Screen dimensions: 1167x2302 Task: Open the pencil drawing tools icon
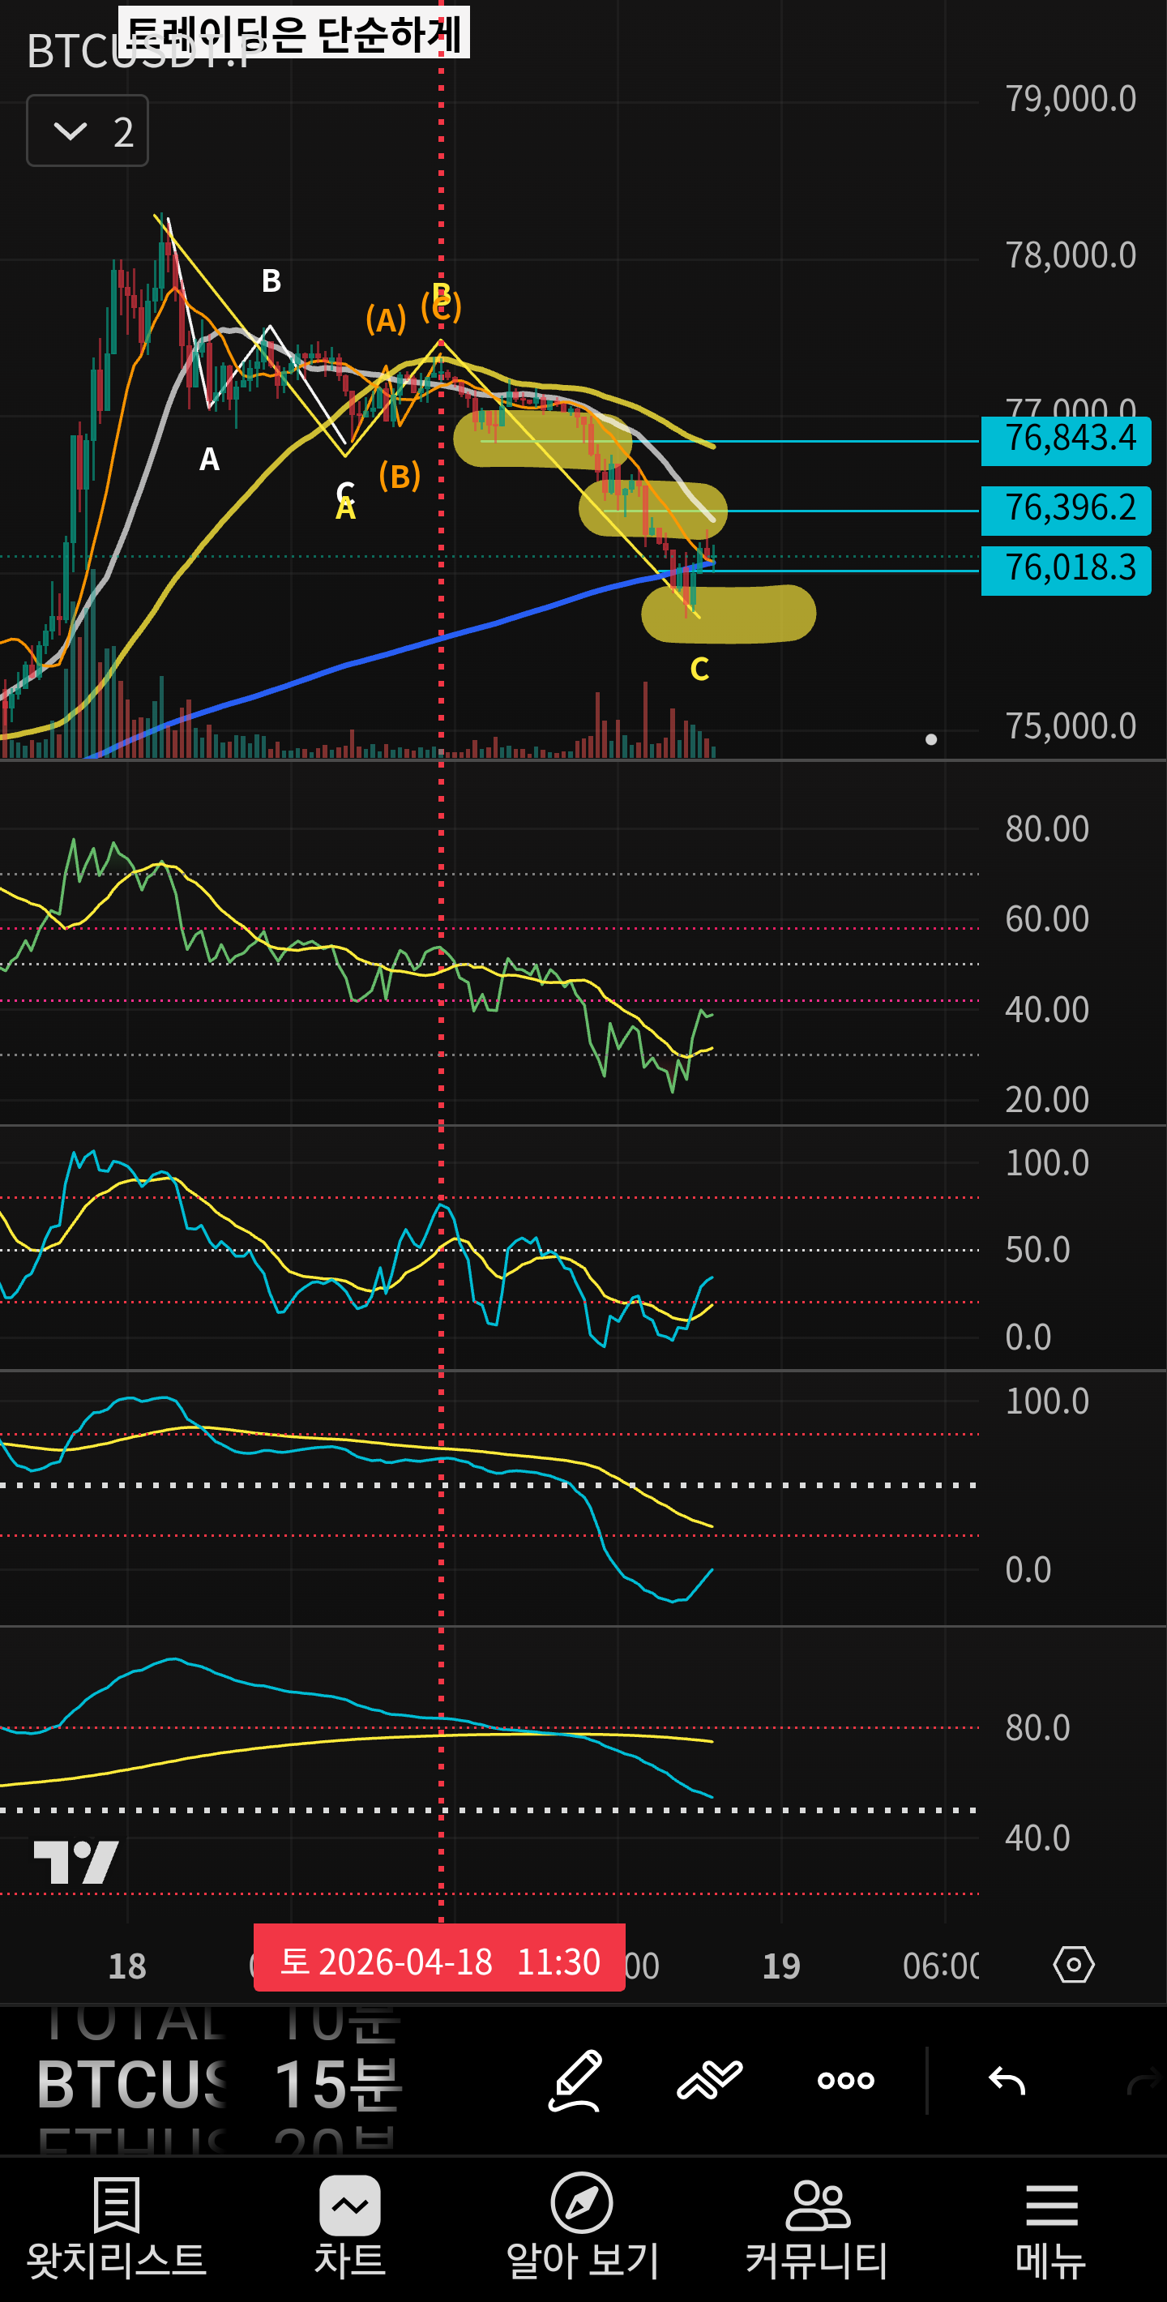[x=575, y=2081]
